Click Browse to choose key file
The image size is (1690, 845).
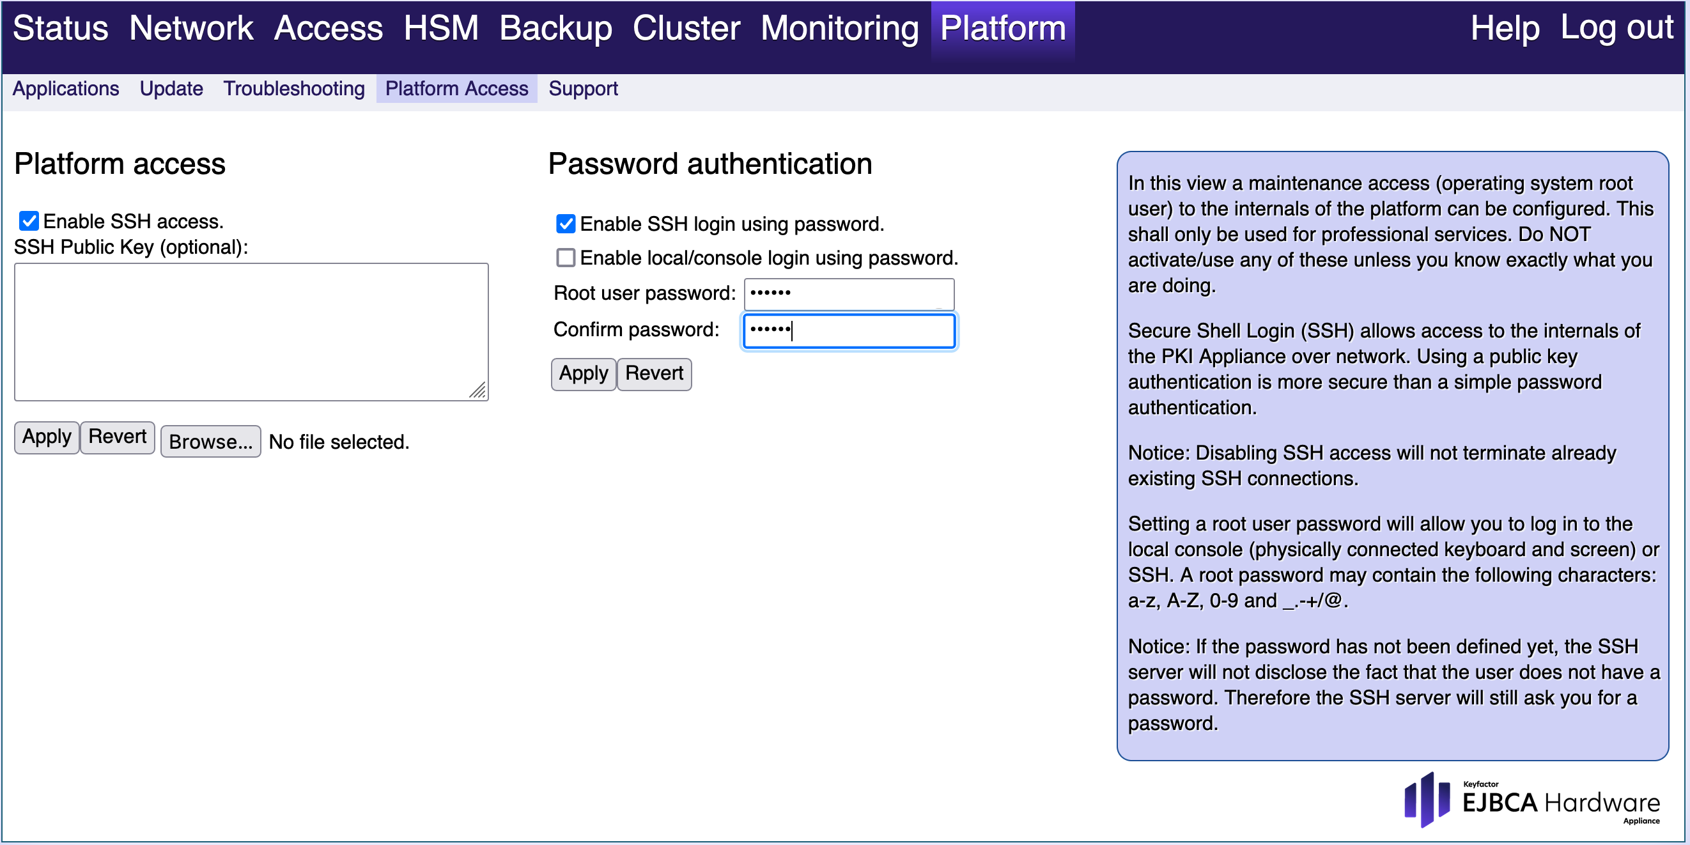point(210,442)
